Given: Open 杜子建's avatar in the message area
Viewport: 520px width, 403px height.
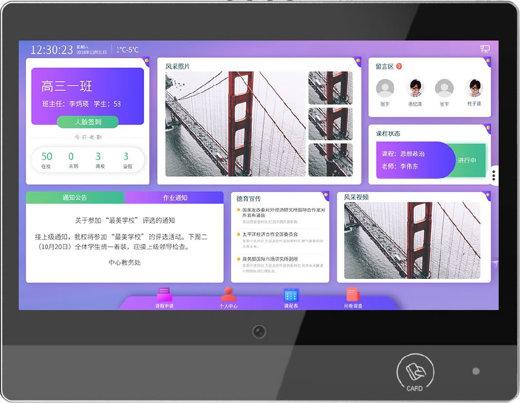Looking at the screenshot, I should point(474,89).
